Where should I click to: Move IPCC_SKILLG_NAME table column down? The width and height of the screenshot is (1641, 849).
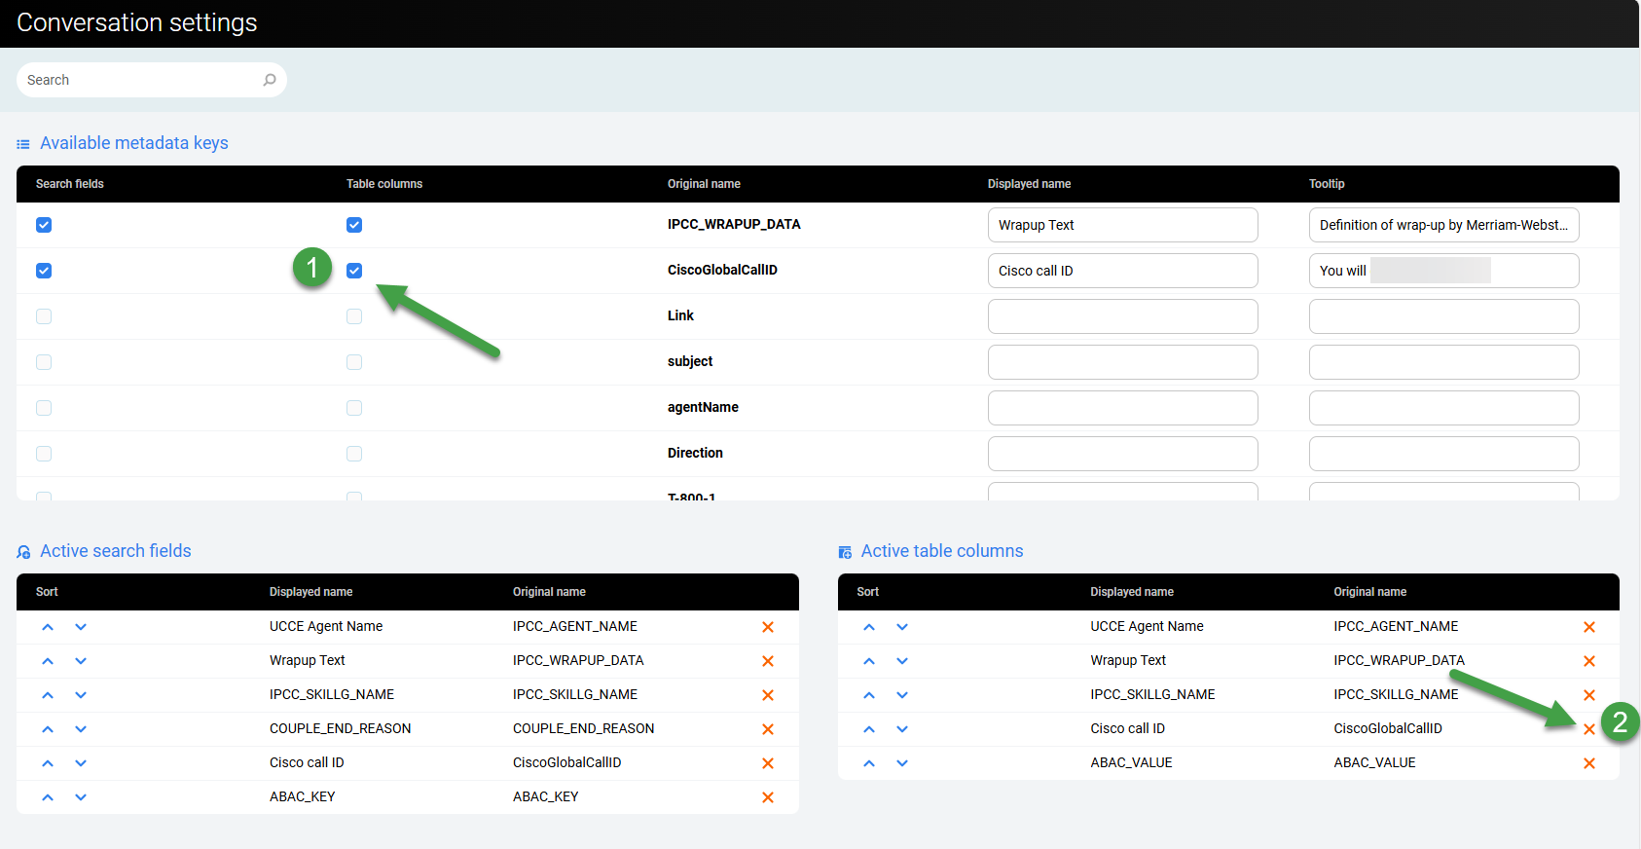pyautogui.click(x=902, y=695)
